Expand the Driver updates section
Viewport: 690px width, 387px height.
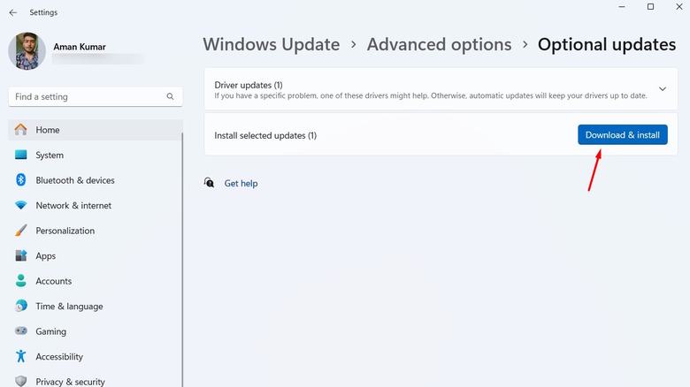[x=663, y=89]
